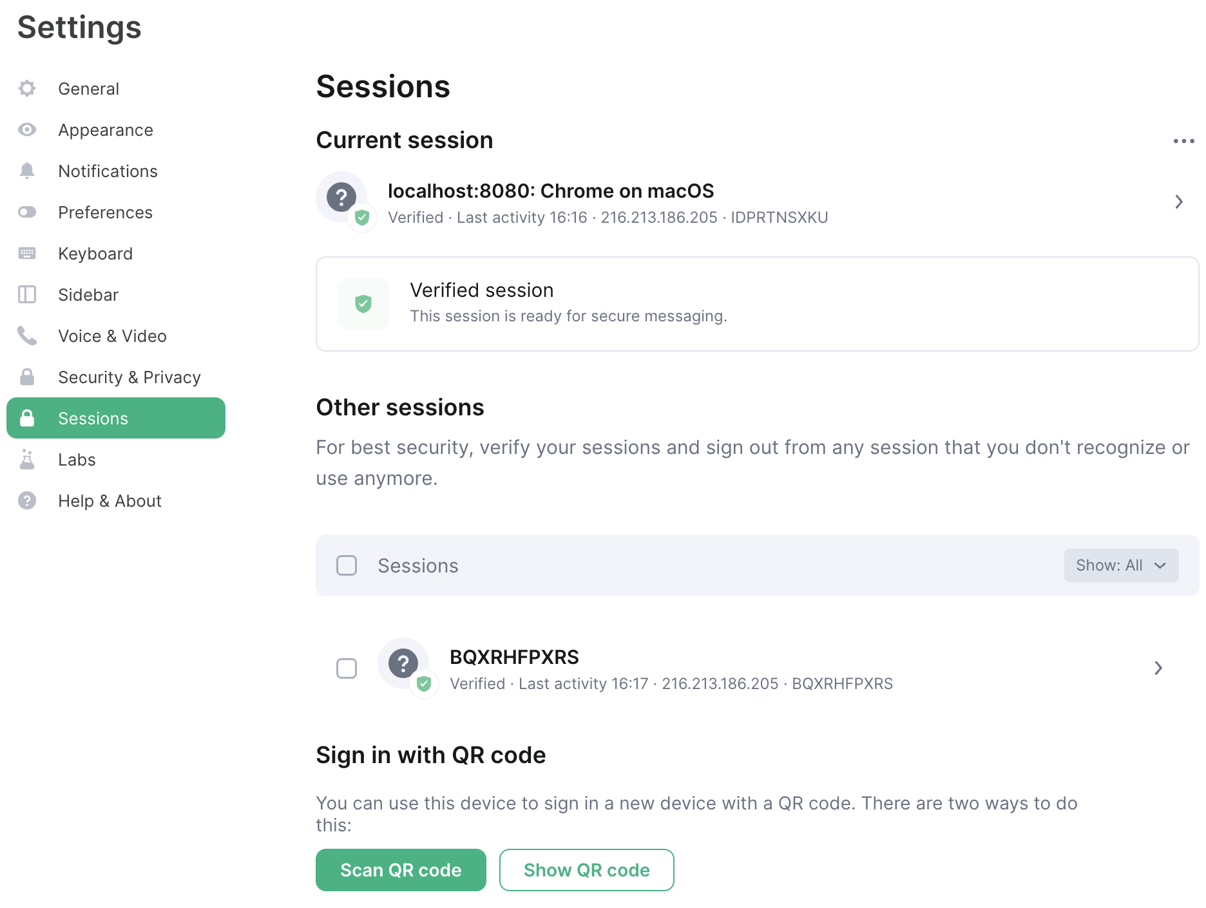The image size is (1206, 908).
Task: Click the General gear icon
Action: [x=27, y=88]
